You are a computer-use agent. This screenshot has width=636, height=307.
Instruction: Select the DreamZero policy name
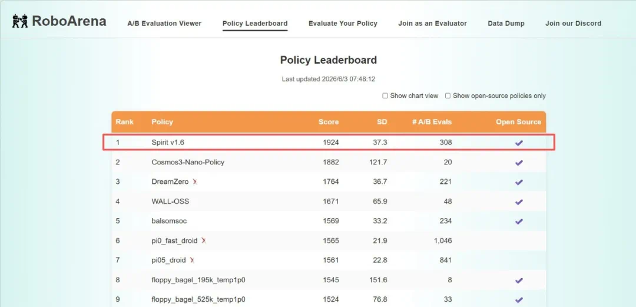[170, 181]
